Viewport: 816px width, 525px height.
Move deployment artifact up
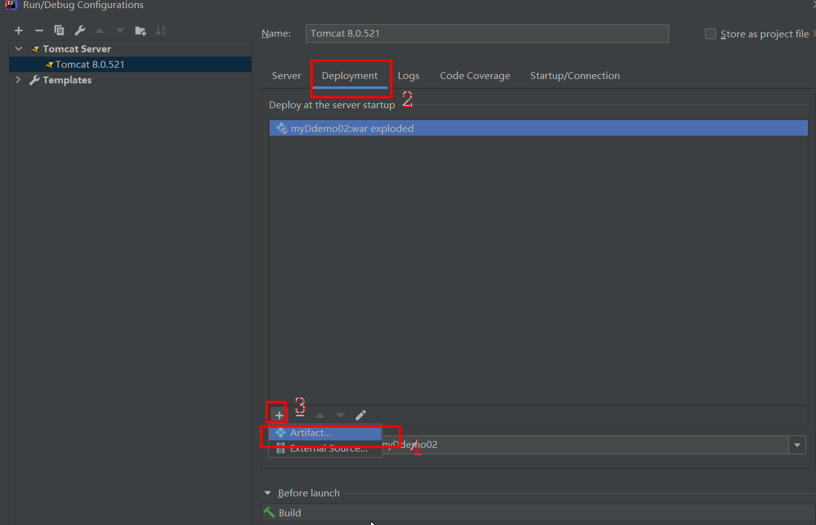click(x=320, y=415)
